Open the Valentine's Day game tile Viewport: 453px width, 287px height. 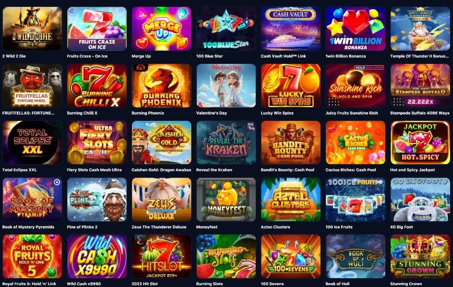pyautogui.click(x=226, y=86)
